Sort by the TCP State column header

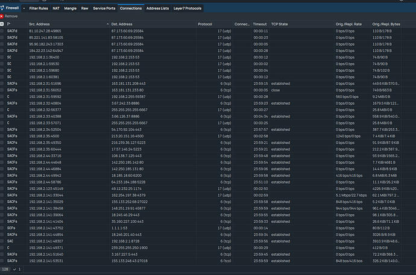point(279,24)
